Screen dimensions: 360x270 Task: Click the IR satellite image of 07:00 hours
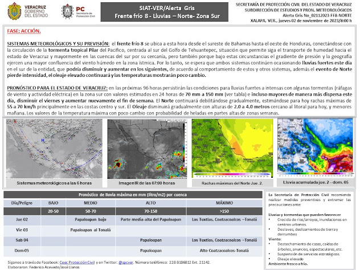point(147,149)
